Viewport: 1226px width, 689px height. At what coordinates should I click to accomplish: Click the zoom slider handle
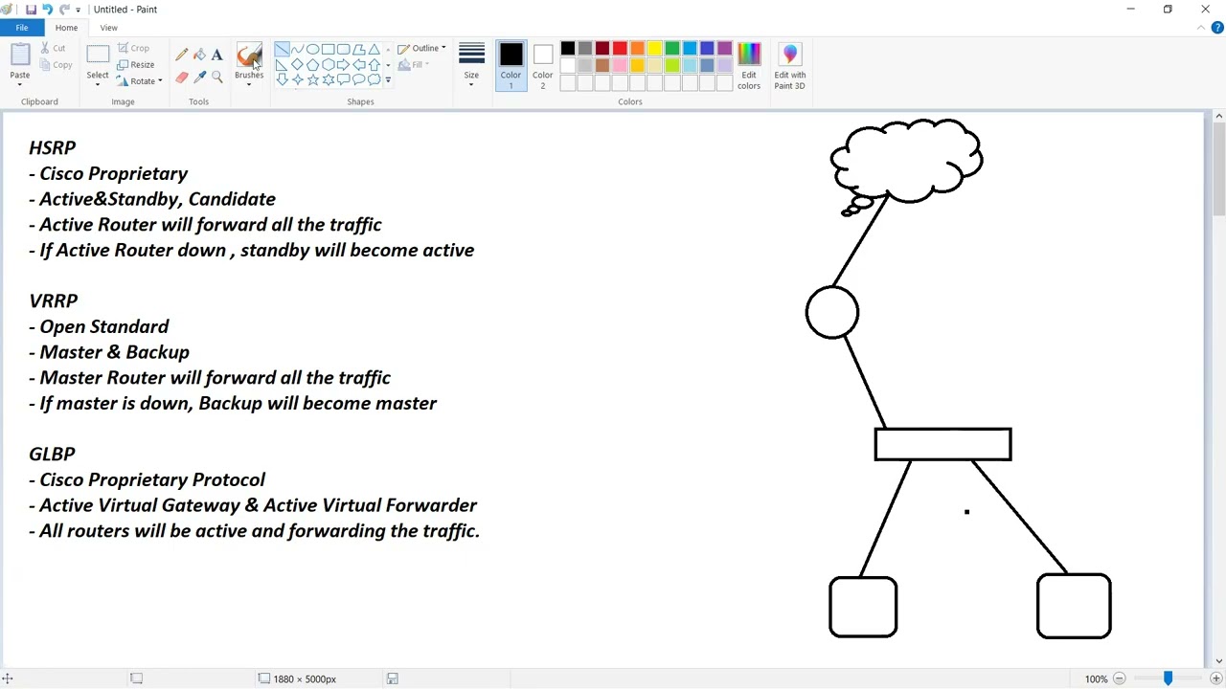pyautogui.click(x=1168, y=678)
